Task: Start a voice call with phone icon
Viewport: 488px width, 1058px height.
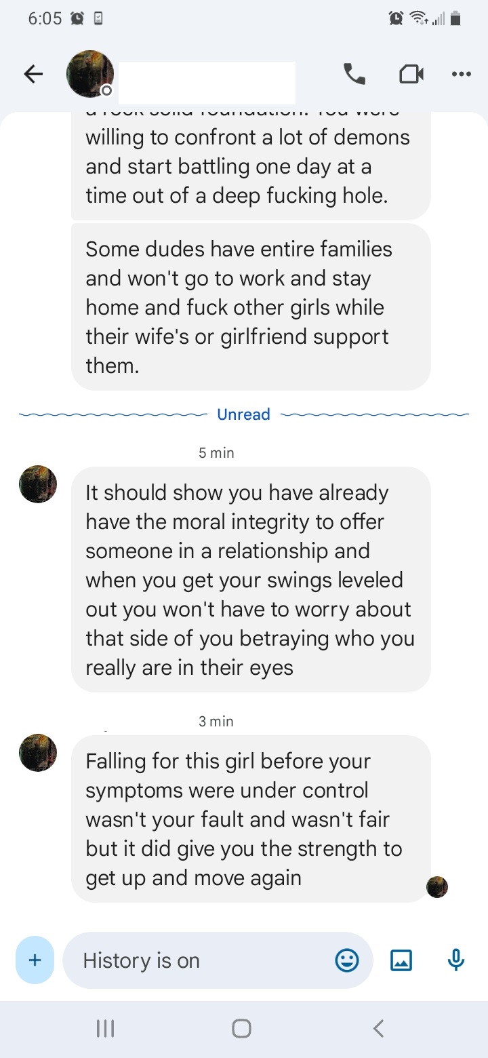Action: (354, 74)
